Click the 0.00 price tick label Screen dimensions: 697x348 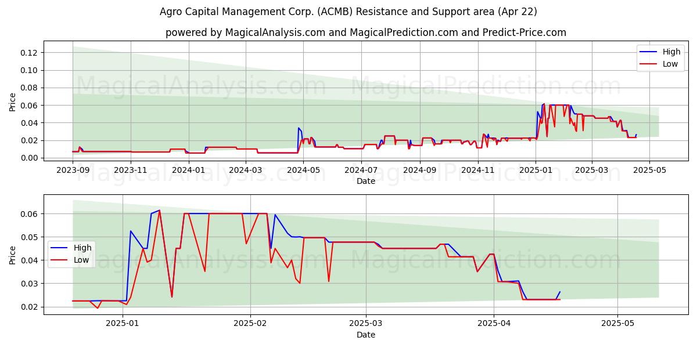pyautogui.click(x=30, y=158)
